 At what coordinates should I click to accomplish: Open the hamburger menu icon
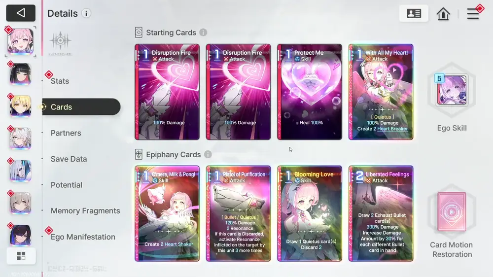coord(473,14)
